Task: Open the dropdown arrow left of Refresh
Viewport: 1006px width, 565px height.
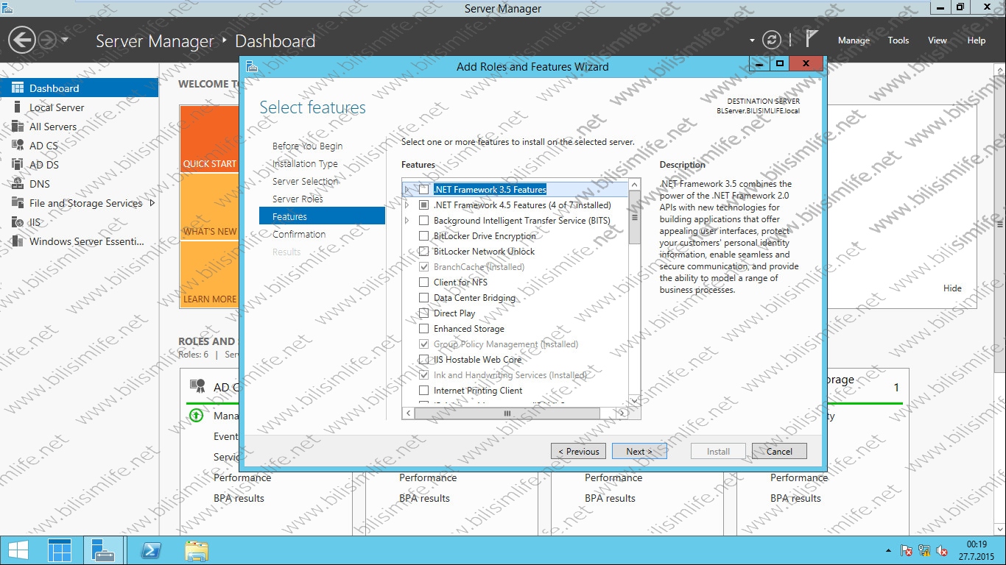Action: [x=752, y=40]
